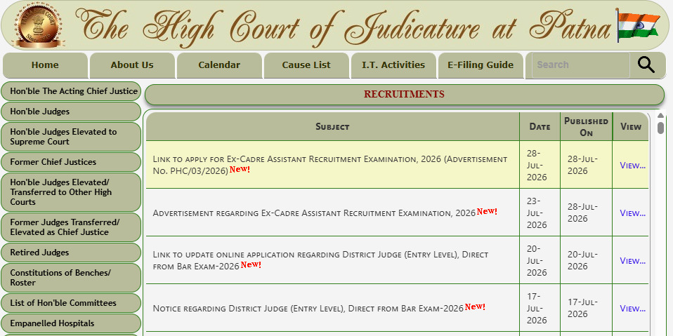Click the Date column header
673x336 pixels.
point(540,126)
